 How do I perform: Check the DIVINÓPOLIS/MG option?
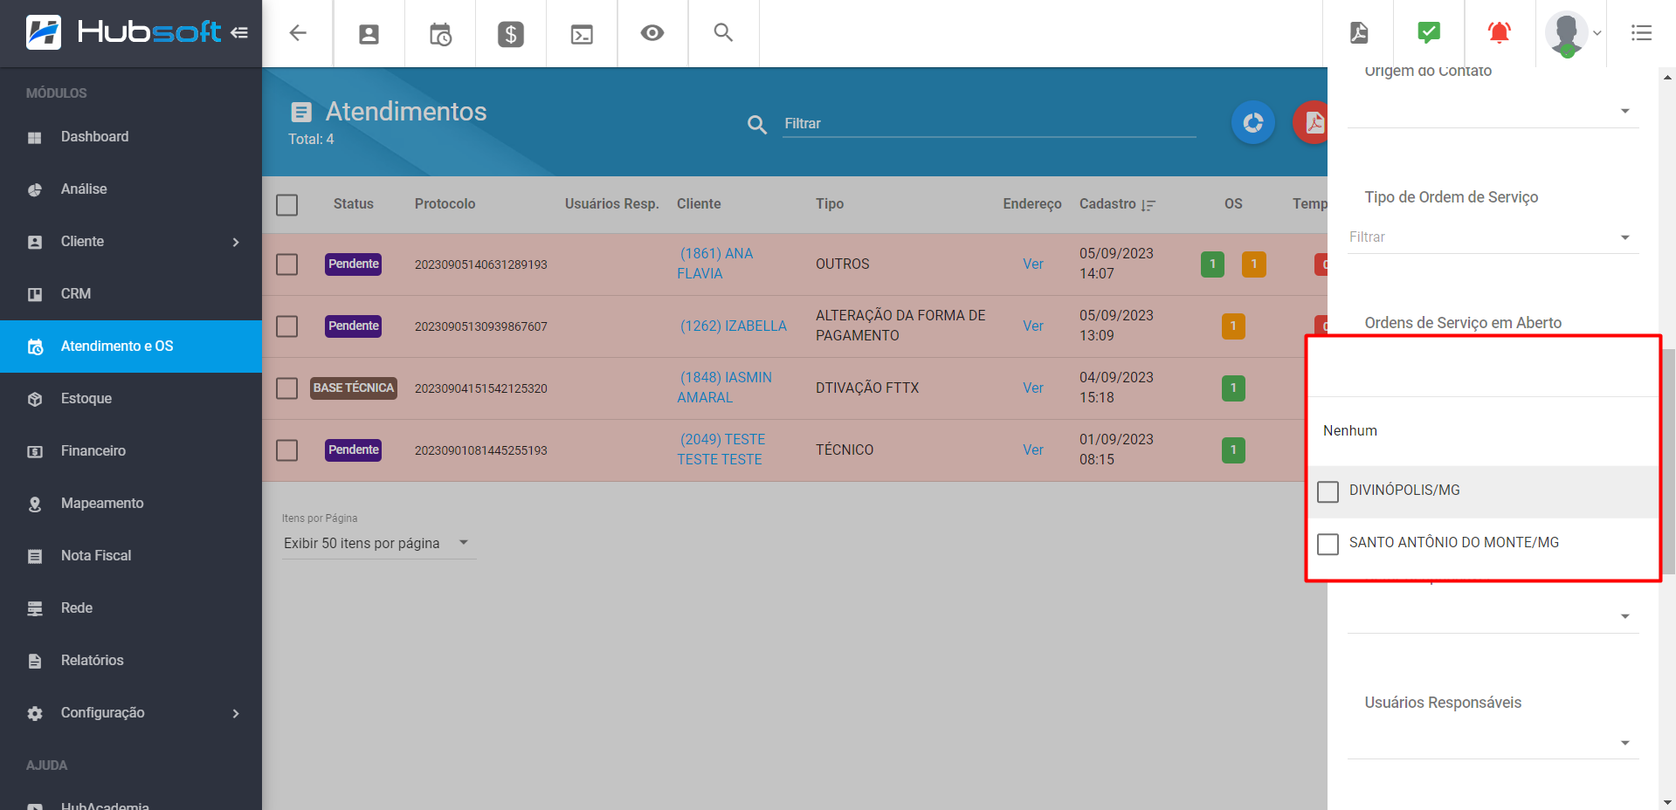click(1328, 491)
